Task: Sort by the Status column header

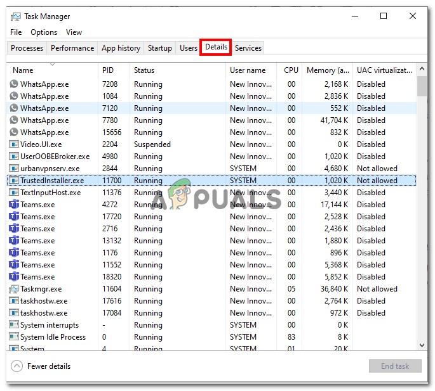Action: pos(178,70)
